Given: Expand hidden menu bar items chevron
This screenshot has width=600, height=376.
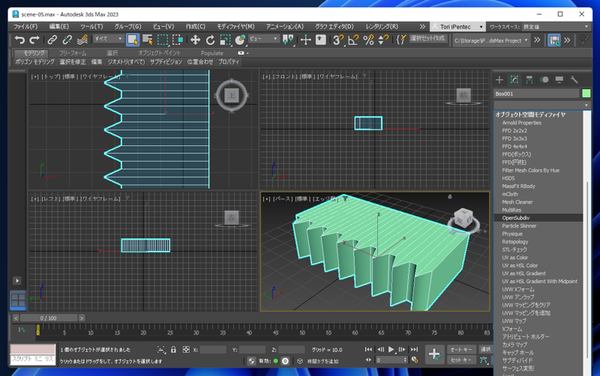Looking at the screenshot, I should tap(422, 26).
